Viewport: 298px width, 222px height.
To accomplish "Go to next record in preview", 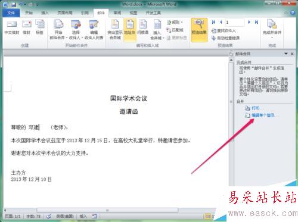I will [249, 22].
